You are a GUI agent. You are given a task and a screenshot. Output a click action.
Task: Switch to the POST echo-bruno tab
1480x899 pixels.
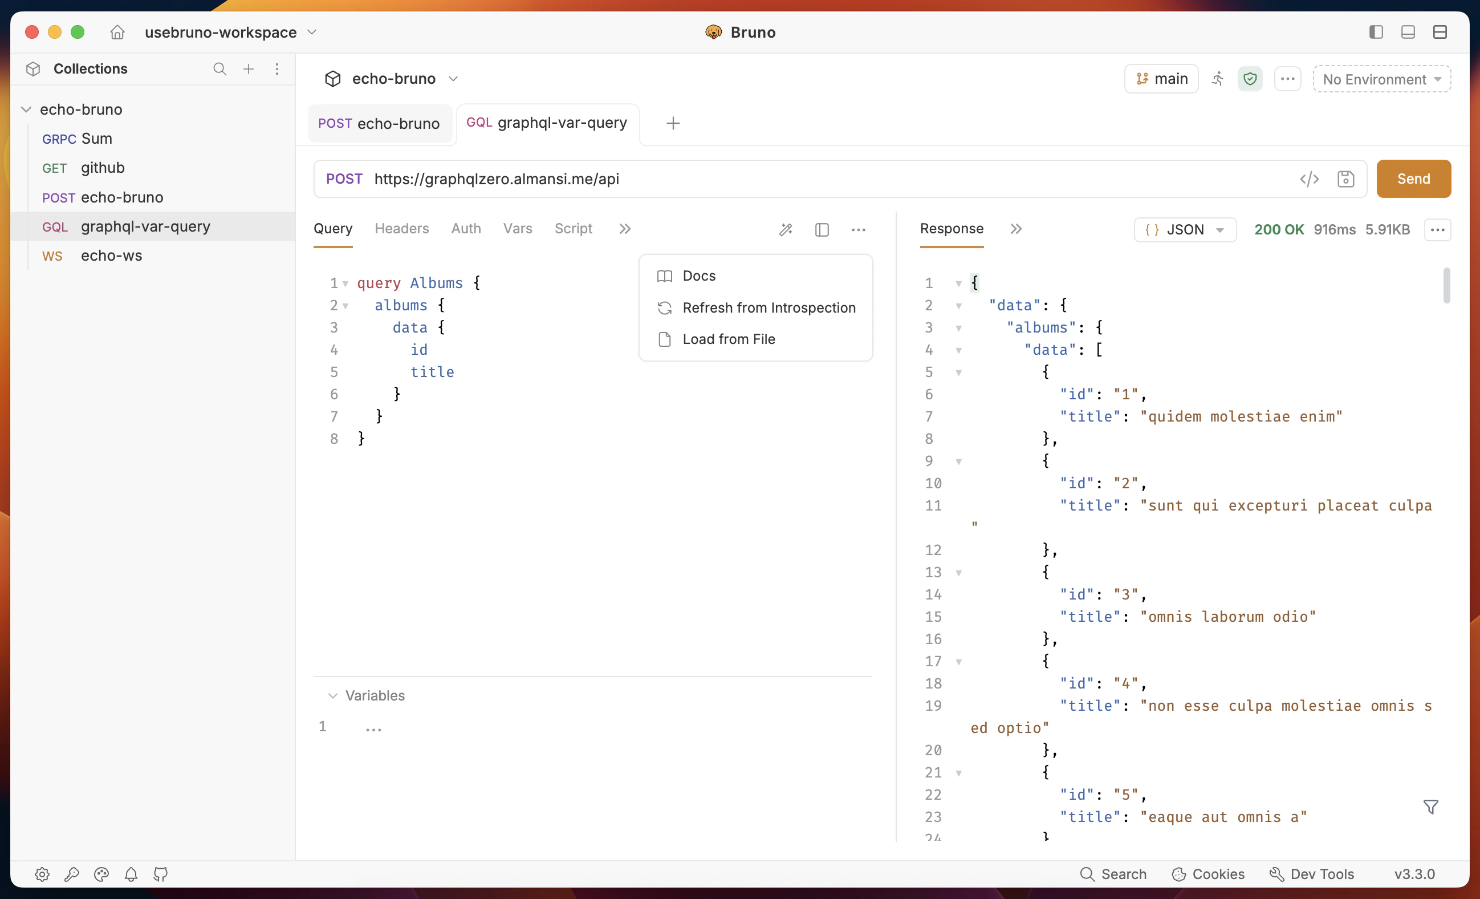(380, 123)
